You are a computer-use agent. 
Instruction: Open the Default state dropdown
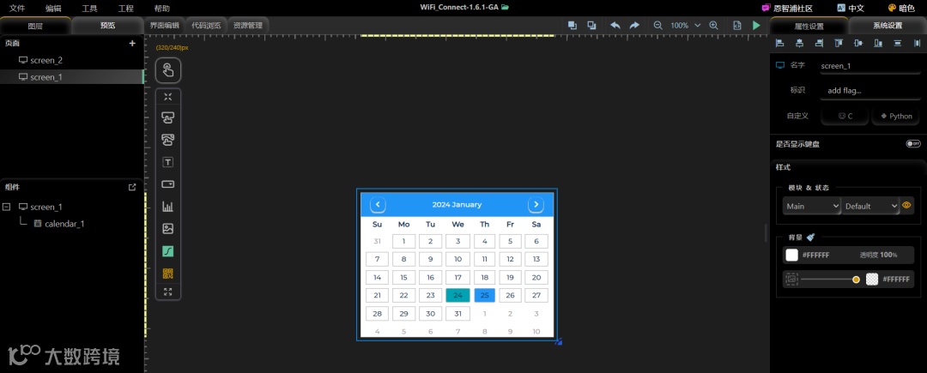pos(870,206)
